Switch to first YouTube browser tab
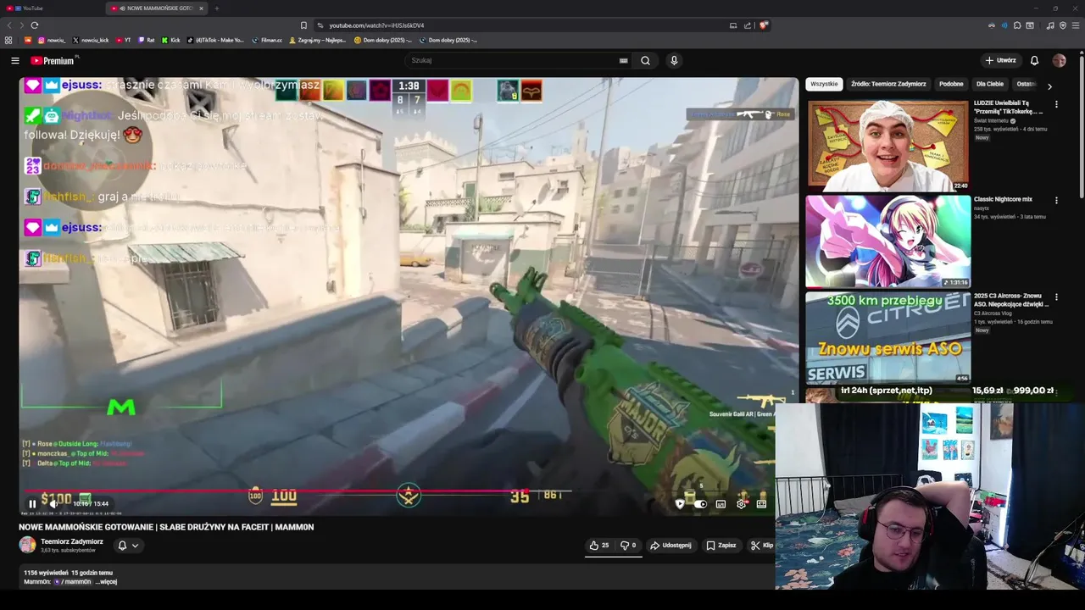 [51, 8]
